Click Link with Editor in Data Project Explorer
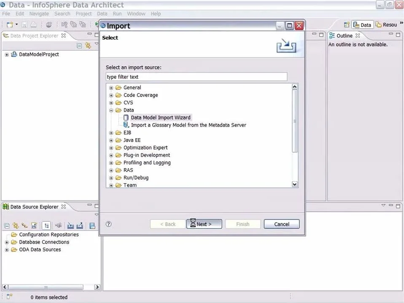The height and width of the screenshot is (303, 404). pos(88,46)
